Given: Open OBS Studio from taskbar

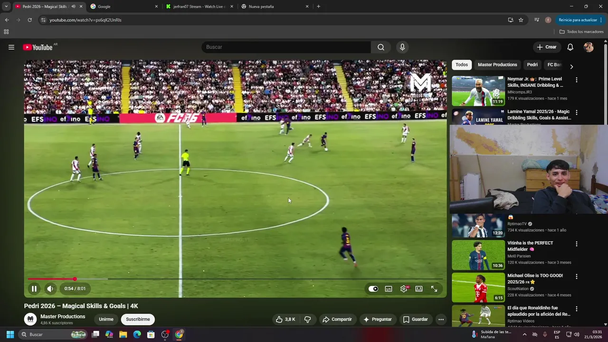Looking at the screenshot, I should pyautogui.click(x=165, y=334).
